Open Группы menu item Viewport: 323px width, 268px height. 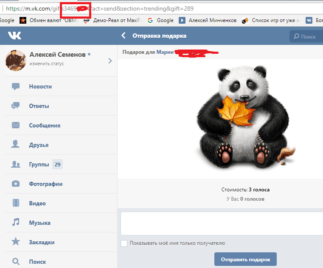[x=61, y=164]
